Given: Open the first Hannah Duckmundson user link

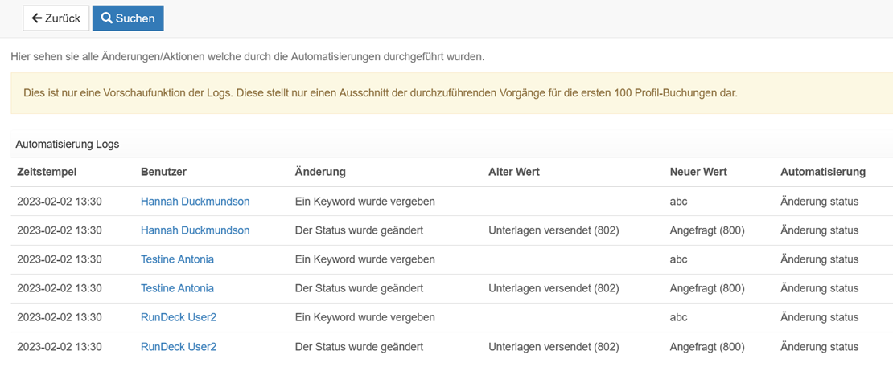Looking at the screenshot, I should (x=195, y=202).
